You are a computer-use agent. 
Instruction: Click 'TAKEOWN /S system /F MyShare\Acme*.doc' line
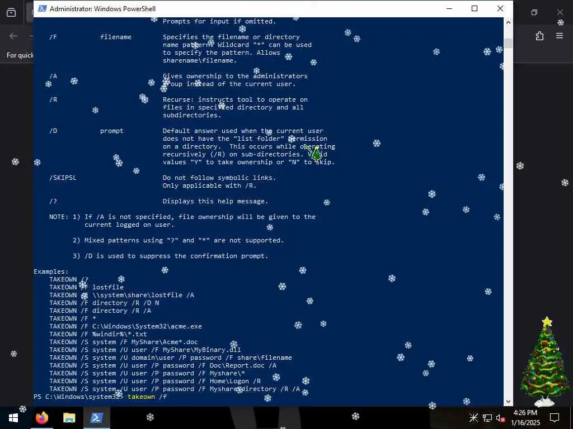(123, 342)
